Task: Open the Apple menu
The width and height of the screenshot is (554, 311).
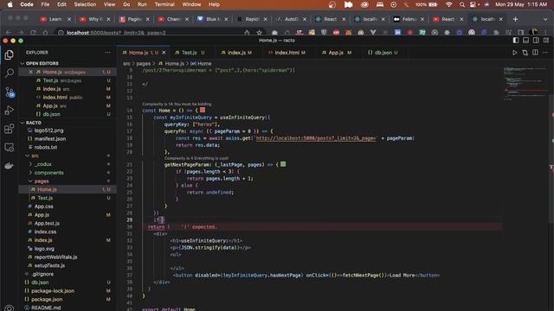Action: tap(10, 4)
